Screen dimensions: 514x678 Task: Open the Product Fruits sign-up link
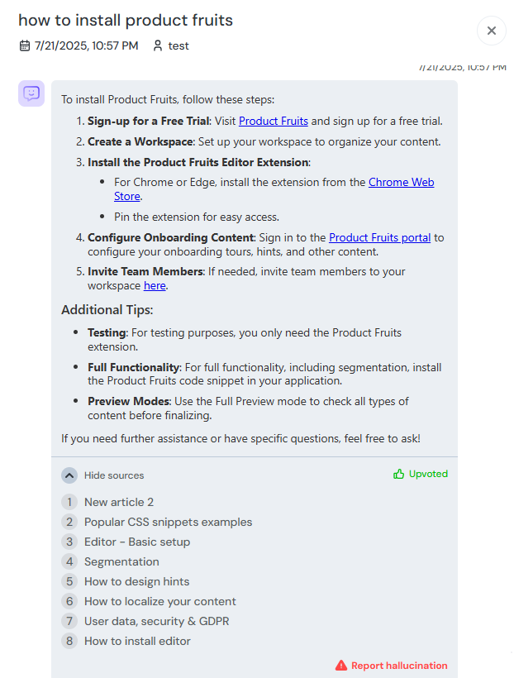point(274,121)
